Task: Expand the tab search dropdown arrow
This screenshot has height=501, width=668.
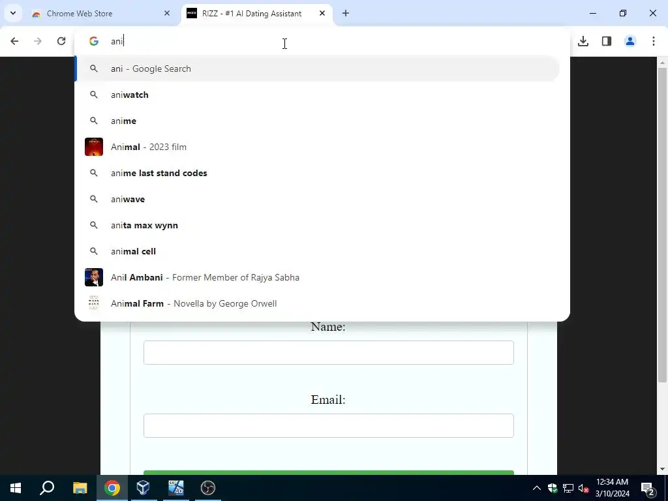Action: coord(13,13)
